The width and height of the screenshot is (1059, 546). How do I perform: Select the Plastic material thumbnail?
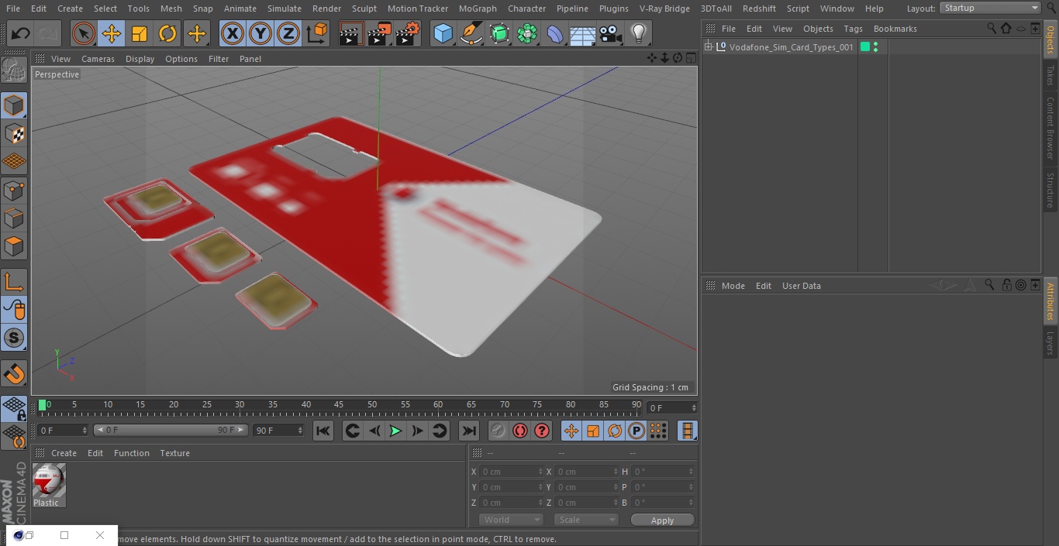click(x=49, y=480)
